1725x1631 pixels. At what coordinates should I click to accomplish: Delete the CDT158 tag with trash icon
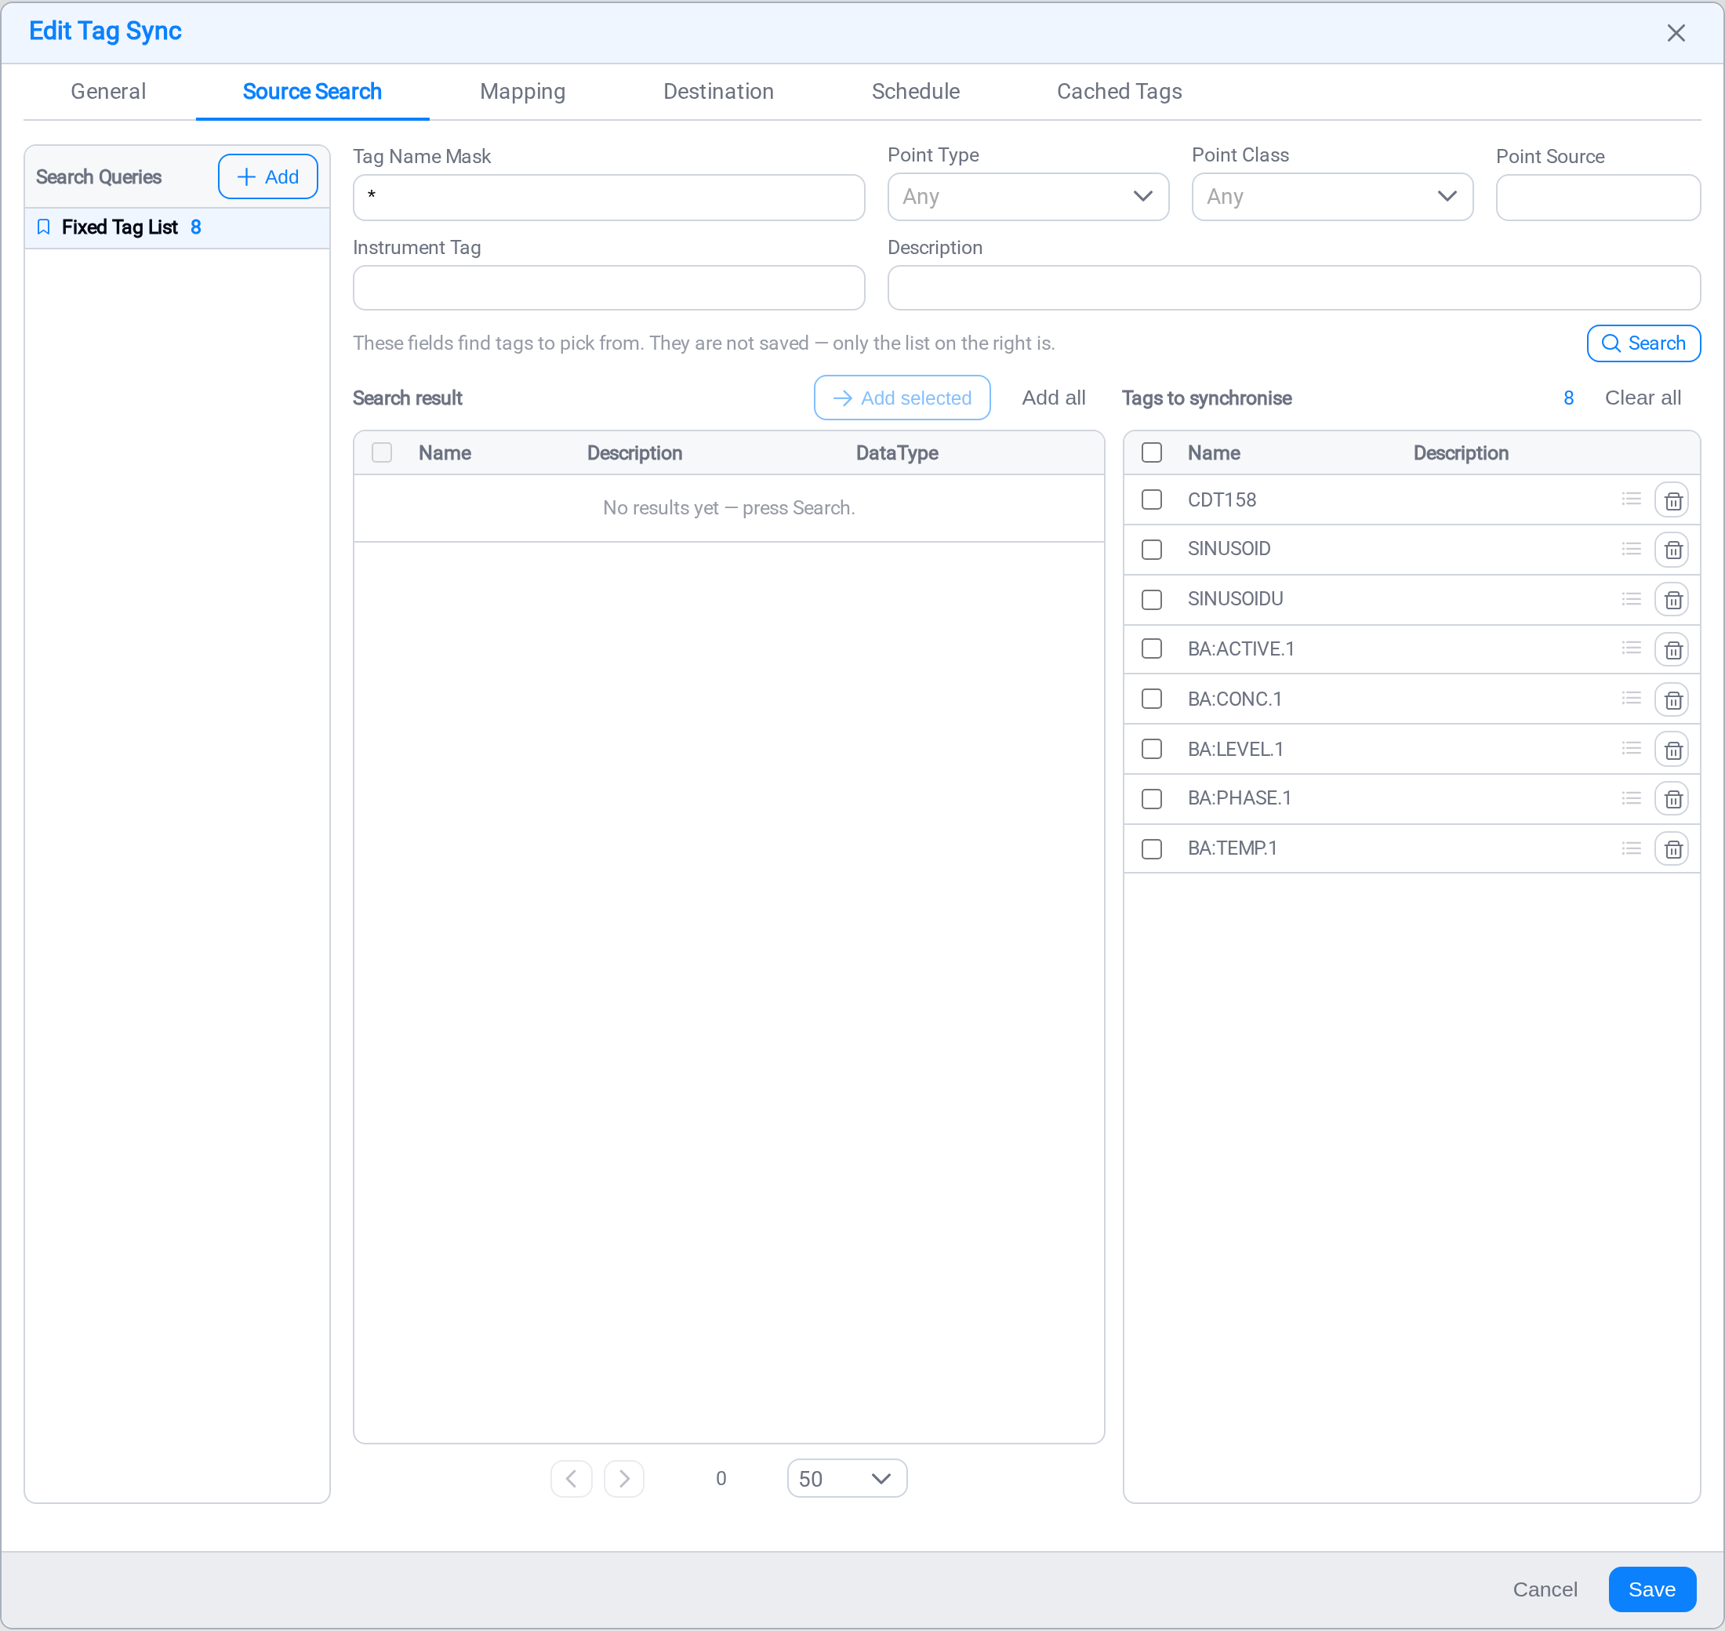[x=1671, y=500]
